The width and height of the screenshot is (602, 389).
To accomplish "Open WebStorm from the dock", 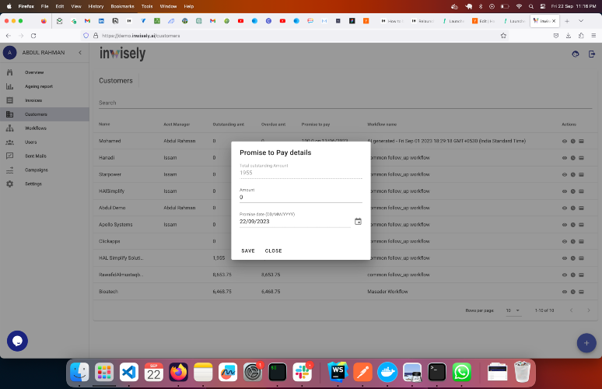I will click(x=338, y=372).
